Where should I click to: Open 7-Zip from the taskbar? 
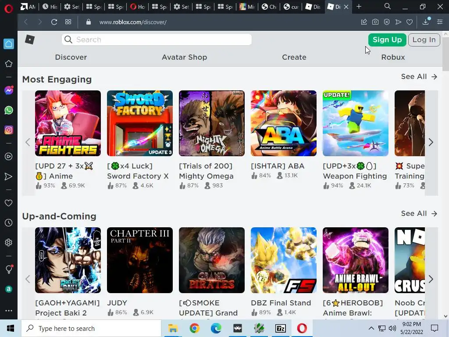[280, 328]
